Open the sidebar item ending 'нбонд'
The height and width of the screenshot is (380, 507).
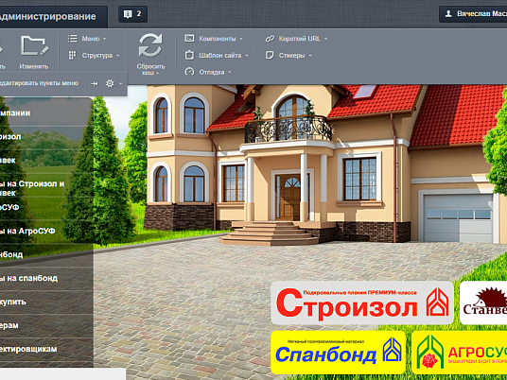pos(46,254)
